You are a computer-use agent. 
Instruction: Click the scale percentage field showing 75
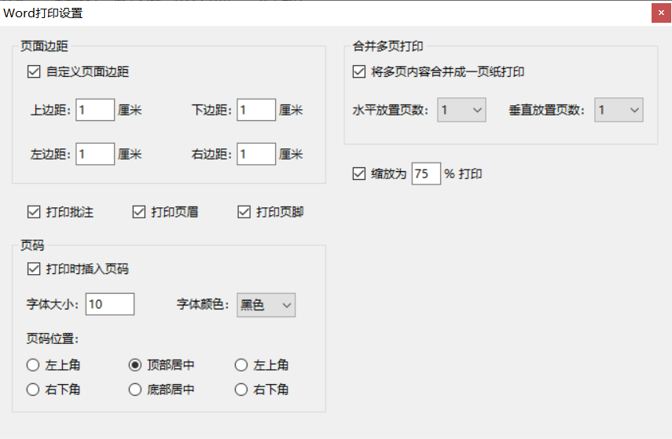[x=426, y=174]
